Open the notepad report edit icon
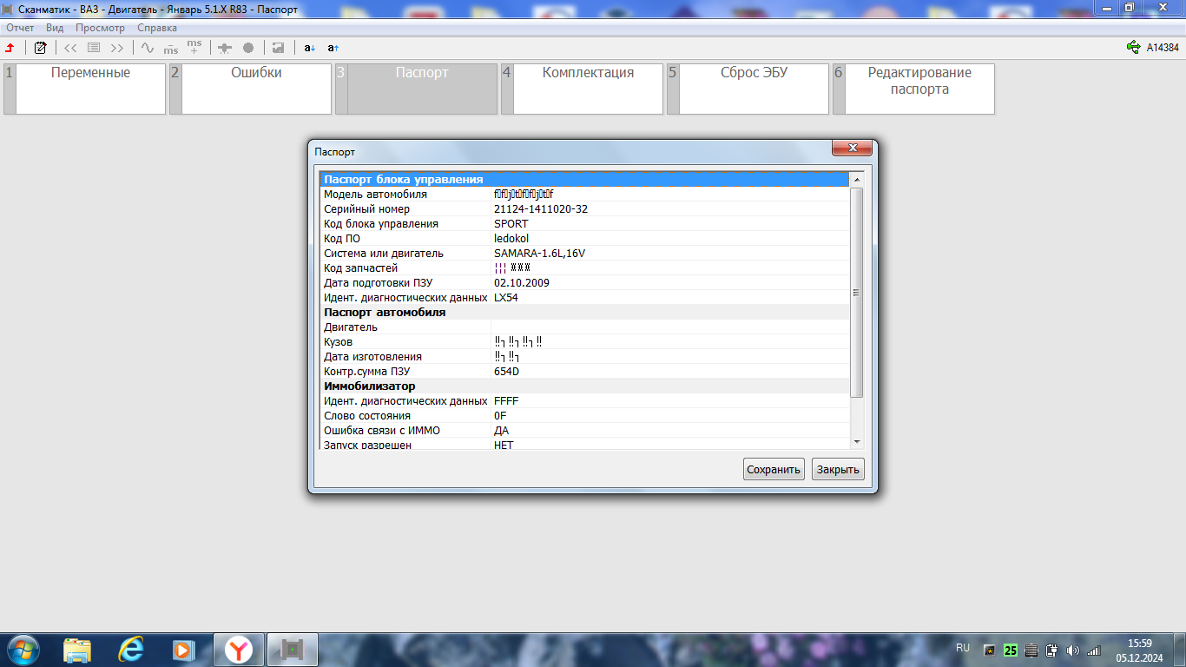 [x=40, y=48]
